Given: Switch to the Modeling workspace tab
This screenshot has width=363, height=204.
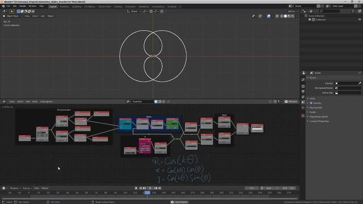Looking at the screenshot, I should coord(64,7).
